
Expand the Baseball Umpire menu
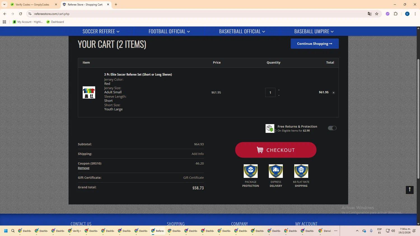coord(314,31)
